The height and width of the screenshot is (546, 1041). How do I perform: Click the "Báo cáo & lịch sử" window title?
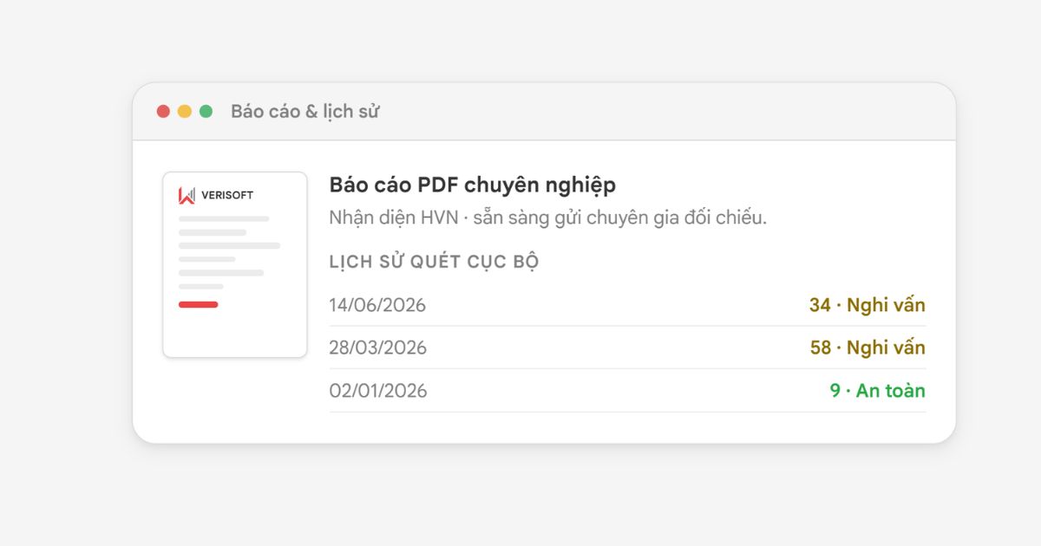(305, 111)
